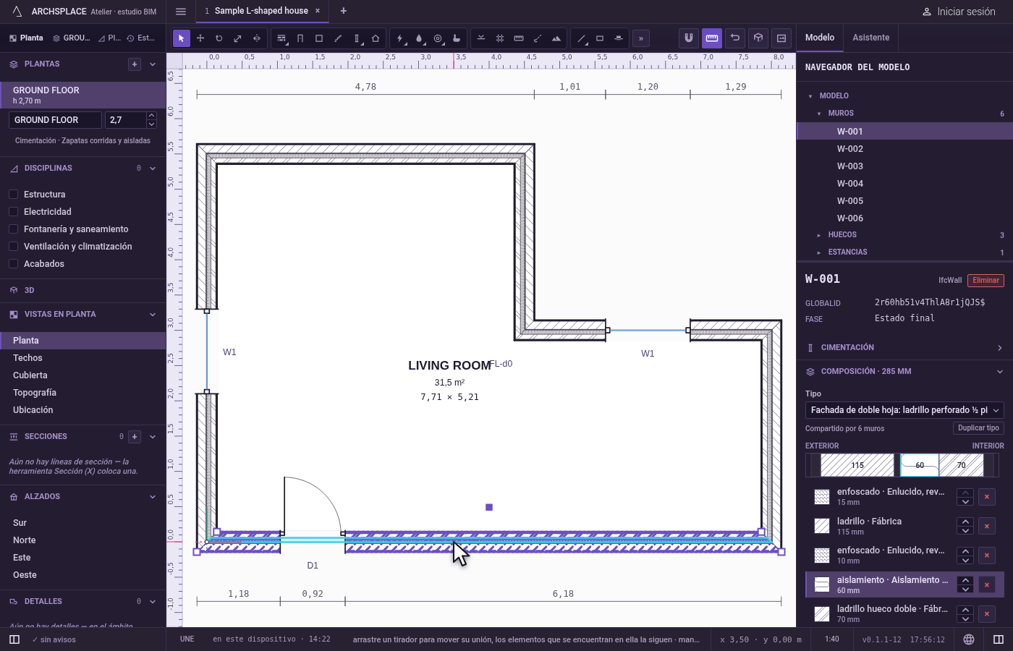The image size is (1013, 651).
Task: Check the Electricidad discipline
Action: pos(13,211)
